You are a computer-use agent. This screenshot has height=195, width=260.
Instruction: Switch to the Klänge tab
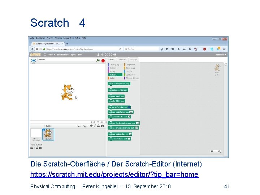click(x=134, y=60)
